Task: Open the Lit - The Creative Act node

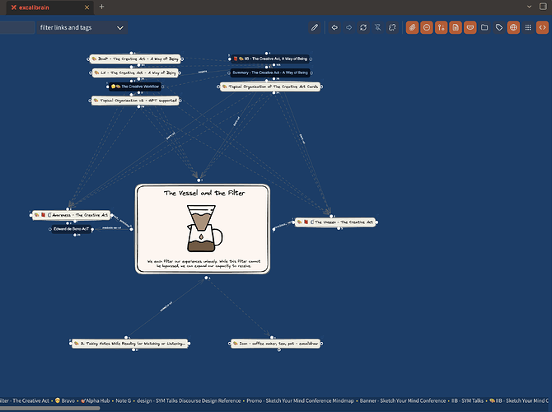Action: [136, 73]
